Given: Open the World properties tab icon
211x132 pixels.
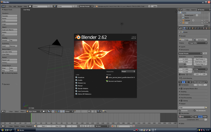Looking at the screenshot, I should point(190,28).
